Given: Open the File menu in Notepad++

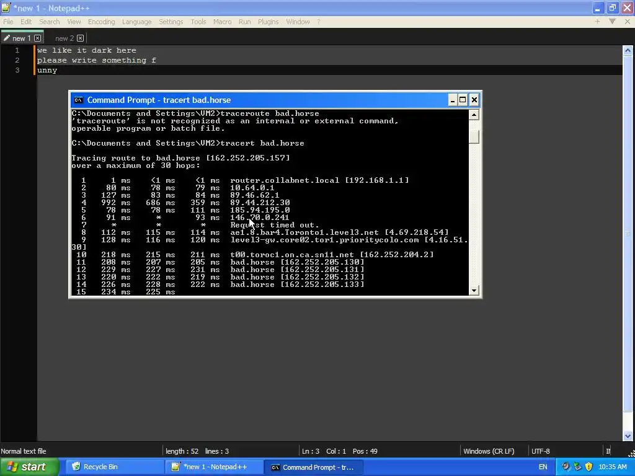Looking at the screenshot, I should (8, 22).
